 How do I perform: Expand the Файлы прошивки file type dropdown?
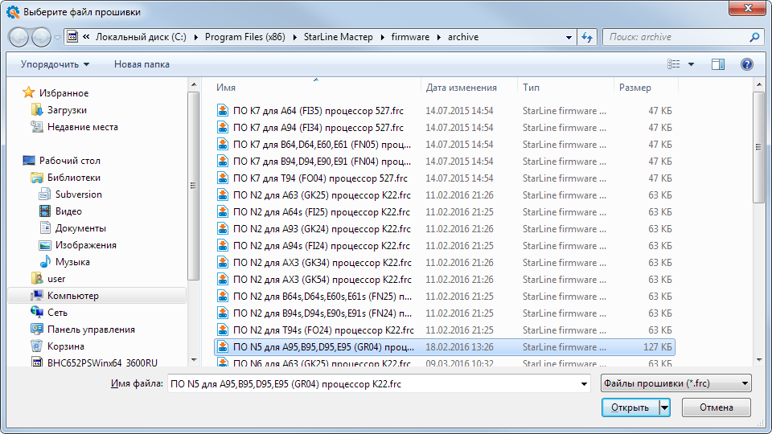click(675, 383)
